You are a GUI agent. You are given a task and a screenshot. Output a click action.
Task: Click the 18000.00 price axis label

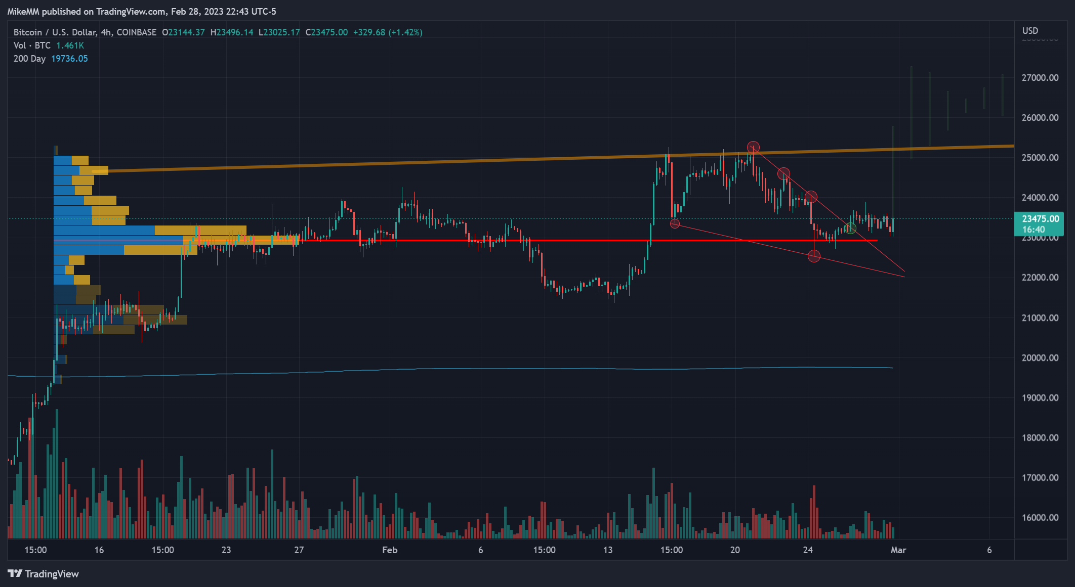1040,438
